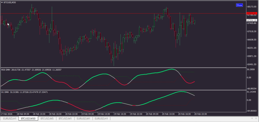
Task: Click the 17 Feb 2026 date label
Action: (6, 114)
